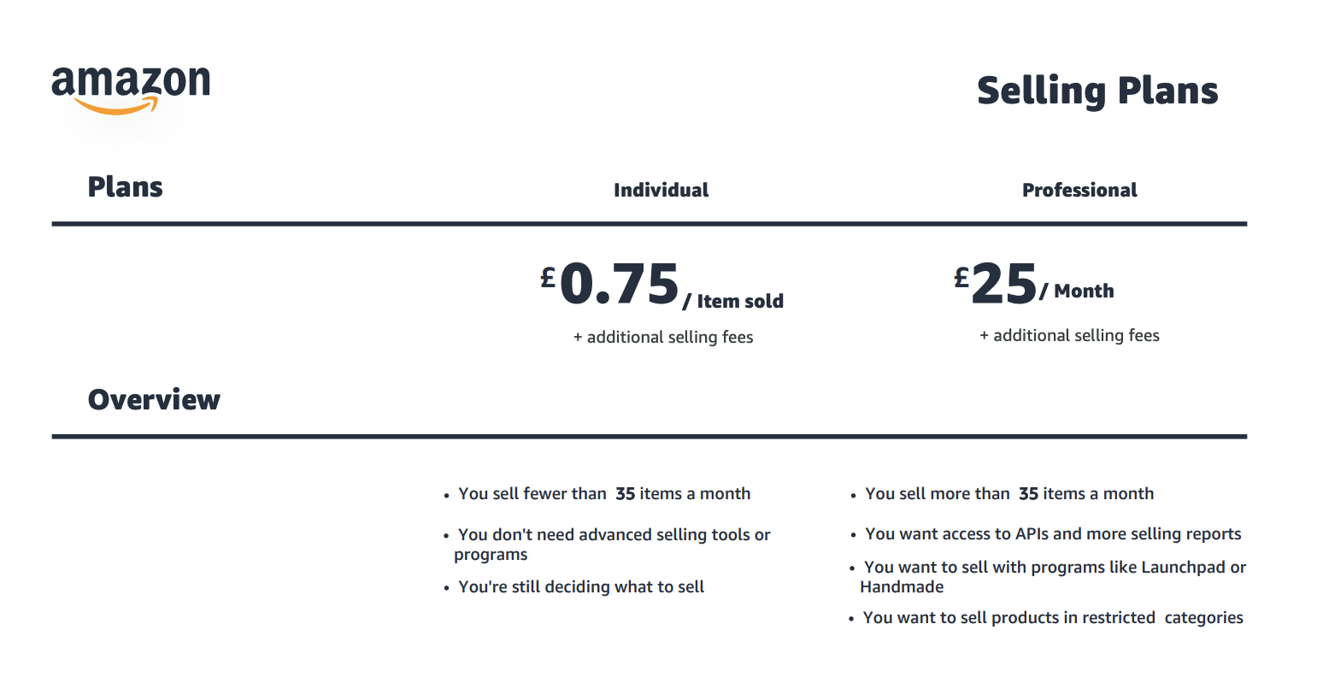Viewport: 1323px width, 689px height.
Task: Click additional selling fees under Professional price
Action: pyautogui.click(x=1069, y=335)
